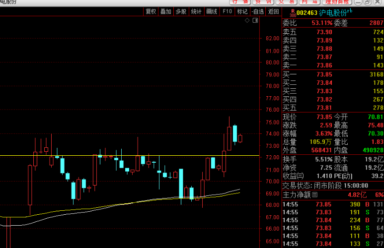Select 买一 bid price 73.85

[324, 74]
